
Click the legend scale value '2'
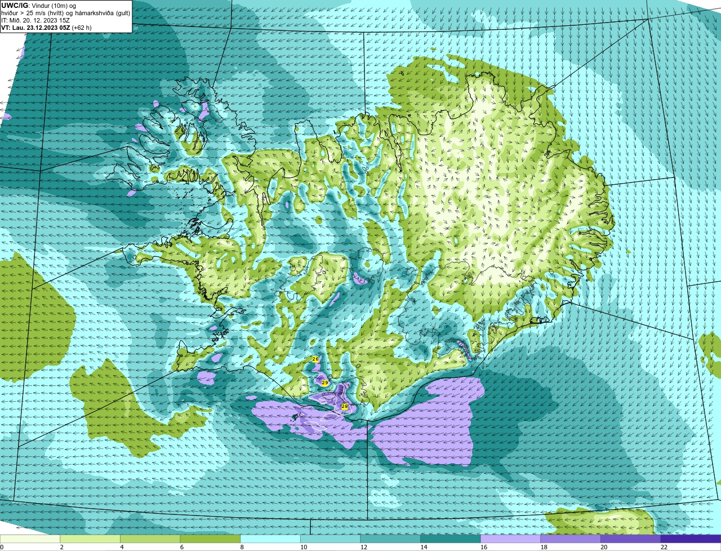pos(62,547)
